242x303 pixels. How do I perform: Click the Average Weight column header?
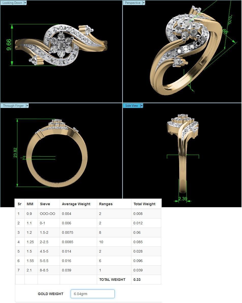tap(76, 204)
